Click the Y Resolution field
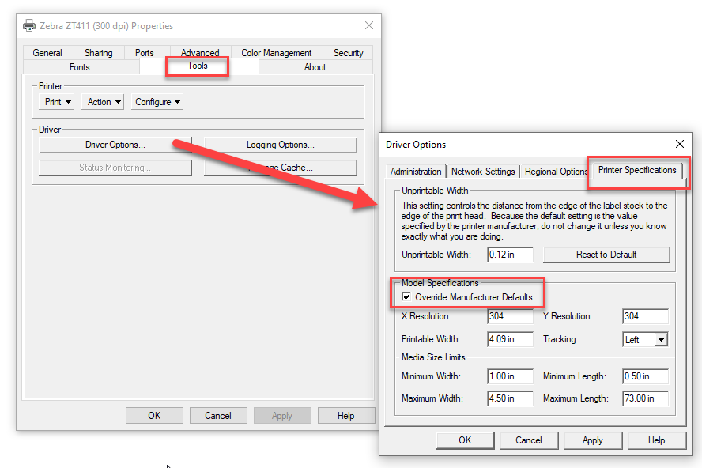This screenshot has width=702, height=468. pyautogui.click(x=645, y=316)
